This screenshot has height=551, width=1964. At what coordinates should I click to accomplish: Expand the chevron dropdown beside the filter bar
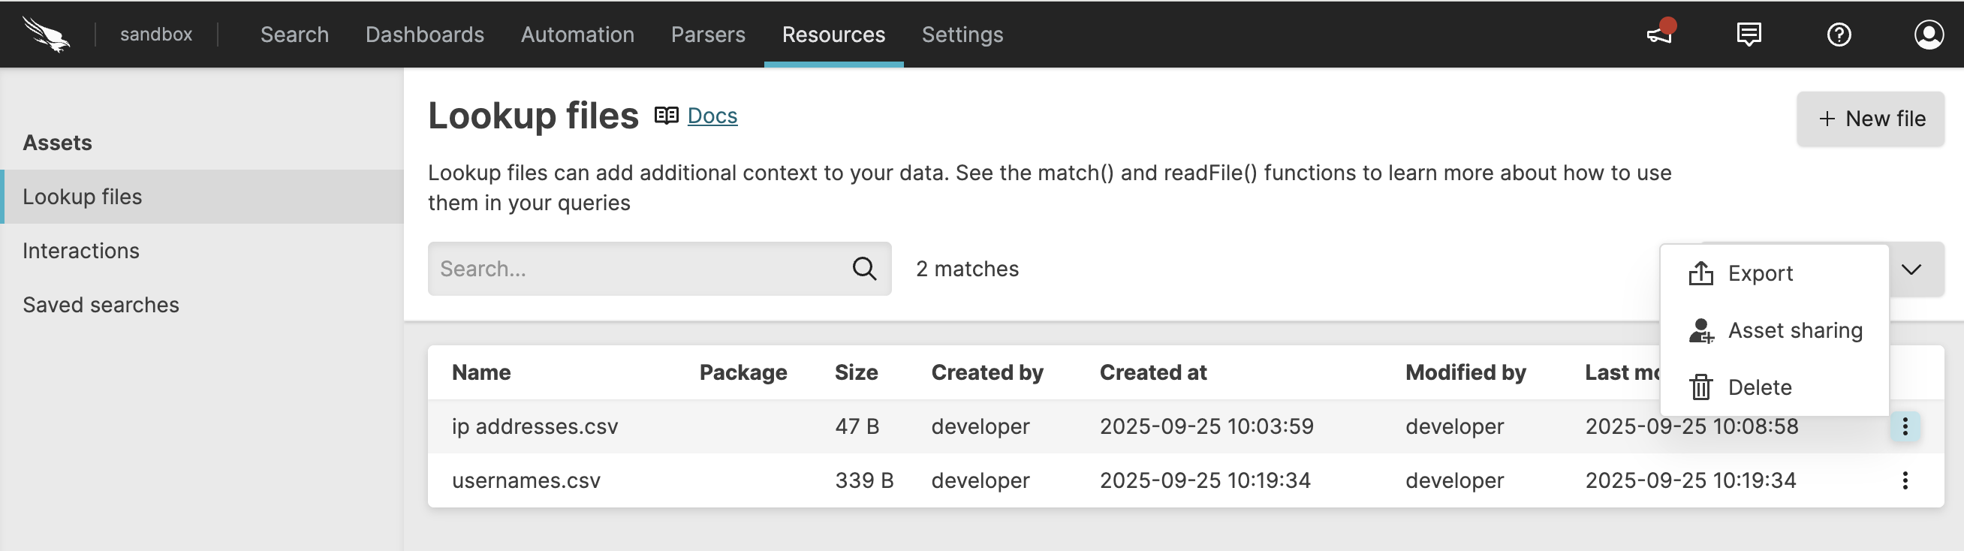click(1911, 269)
